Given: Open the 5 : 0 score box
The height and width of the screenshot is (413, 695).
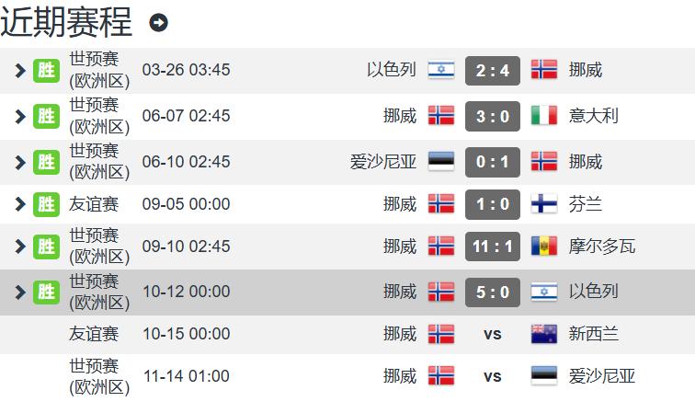Looking at the screenshot, I should pos(493,292).
